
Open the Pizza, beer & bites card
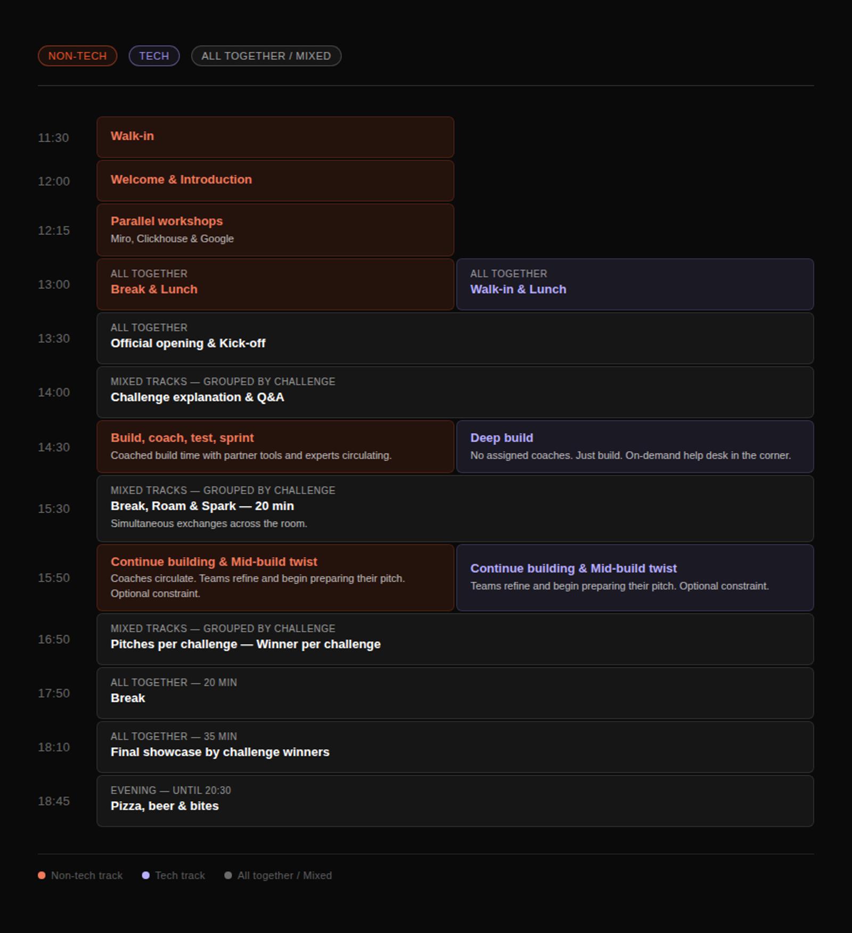[455, 801]
